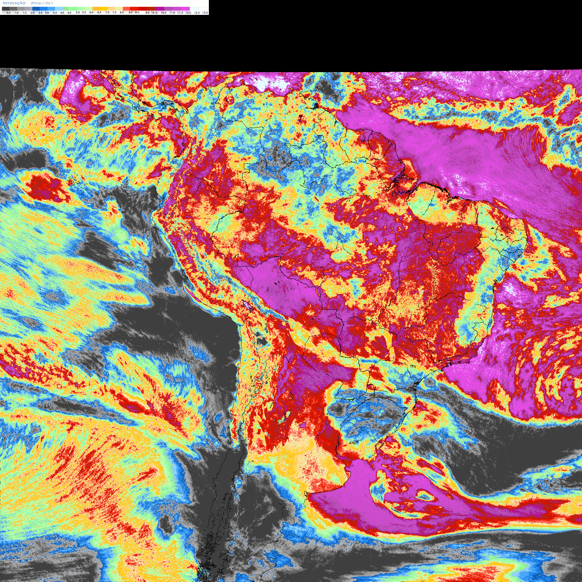Click the 8.0 legend value

(122, 12)
